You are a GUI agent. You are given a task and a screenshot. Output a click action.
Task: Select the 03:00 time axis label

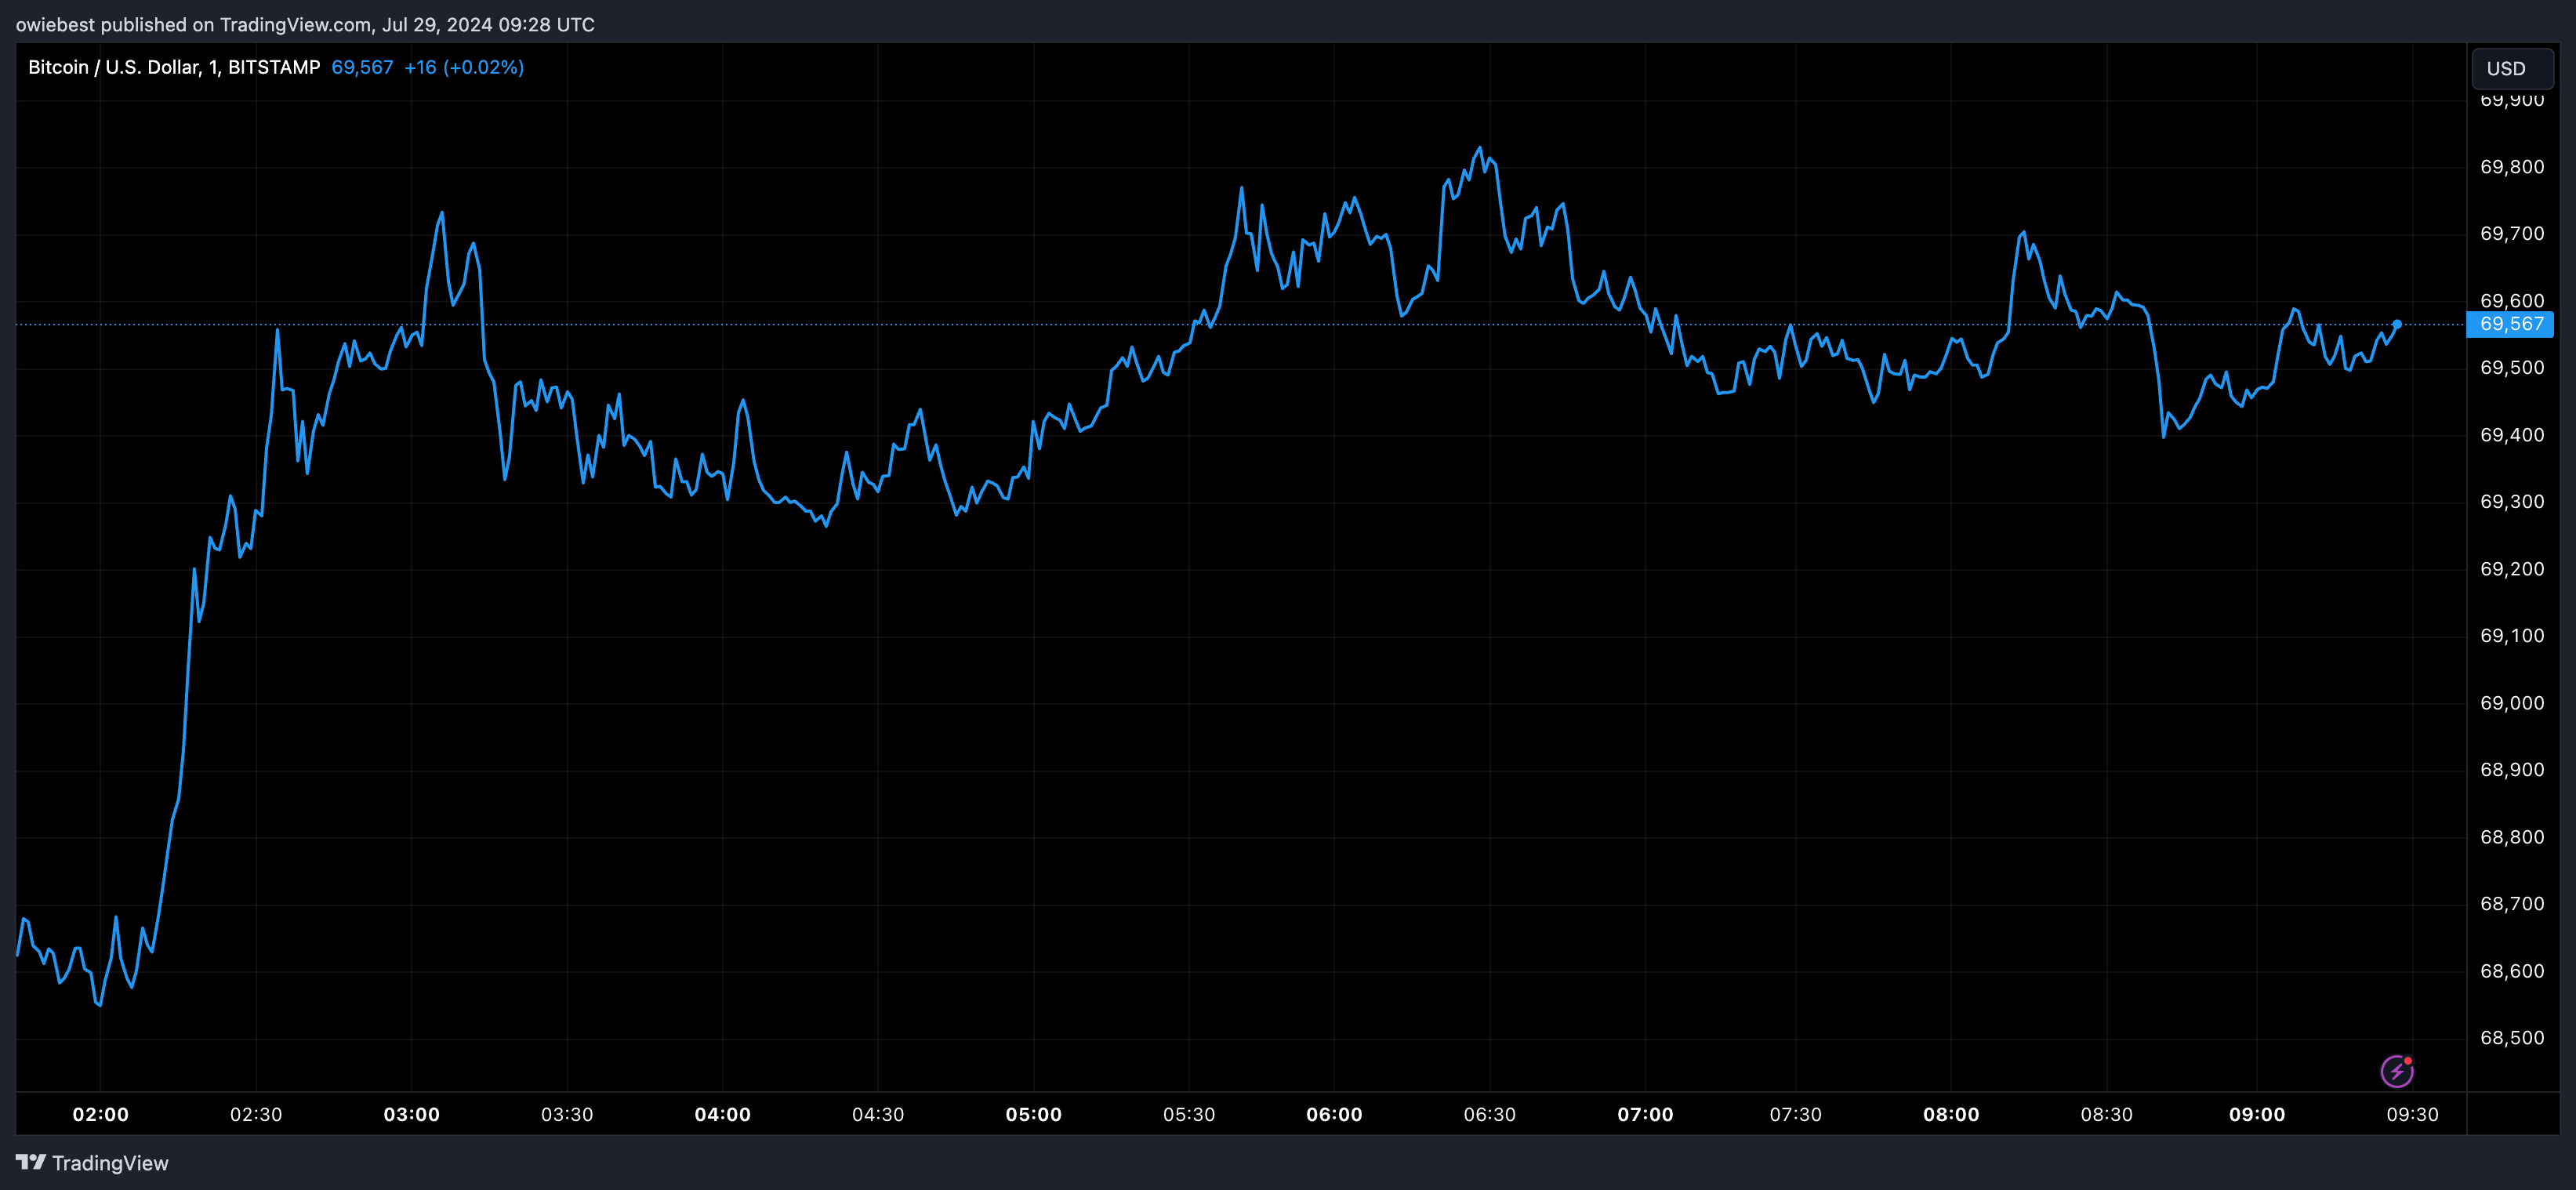pyautogui.click(x=411, y=1114)
